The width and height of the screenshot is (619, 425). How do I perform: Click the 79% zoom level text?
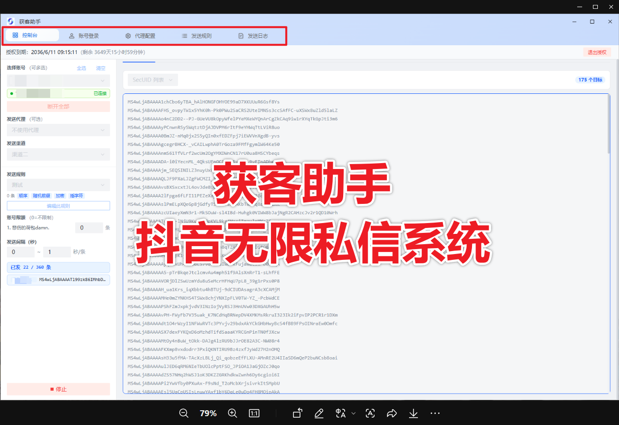(x=208, y=413)
